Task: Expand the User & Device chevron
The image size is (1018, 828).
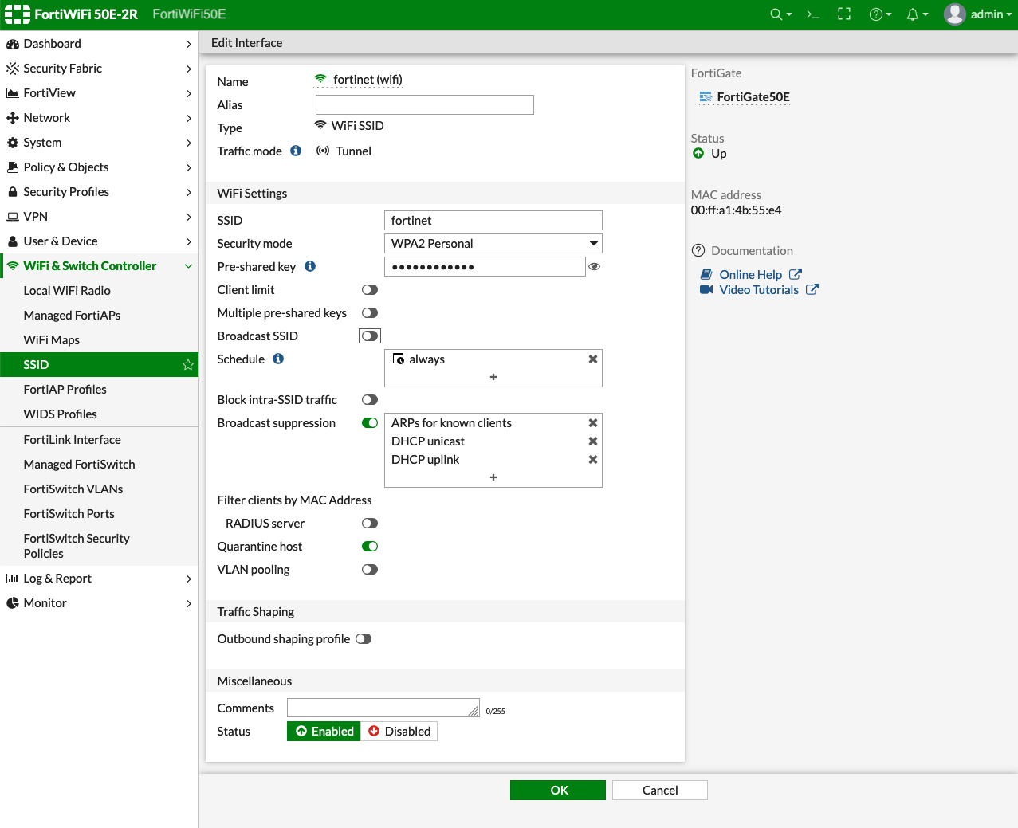Action: (x=189, y=241)
